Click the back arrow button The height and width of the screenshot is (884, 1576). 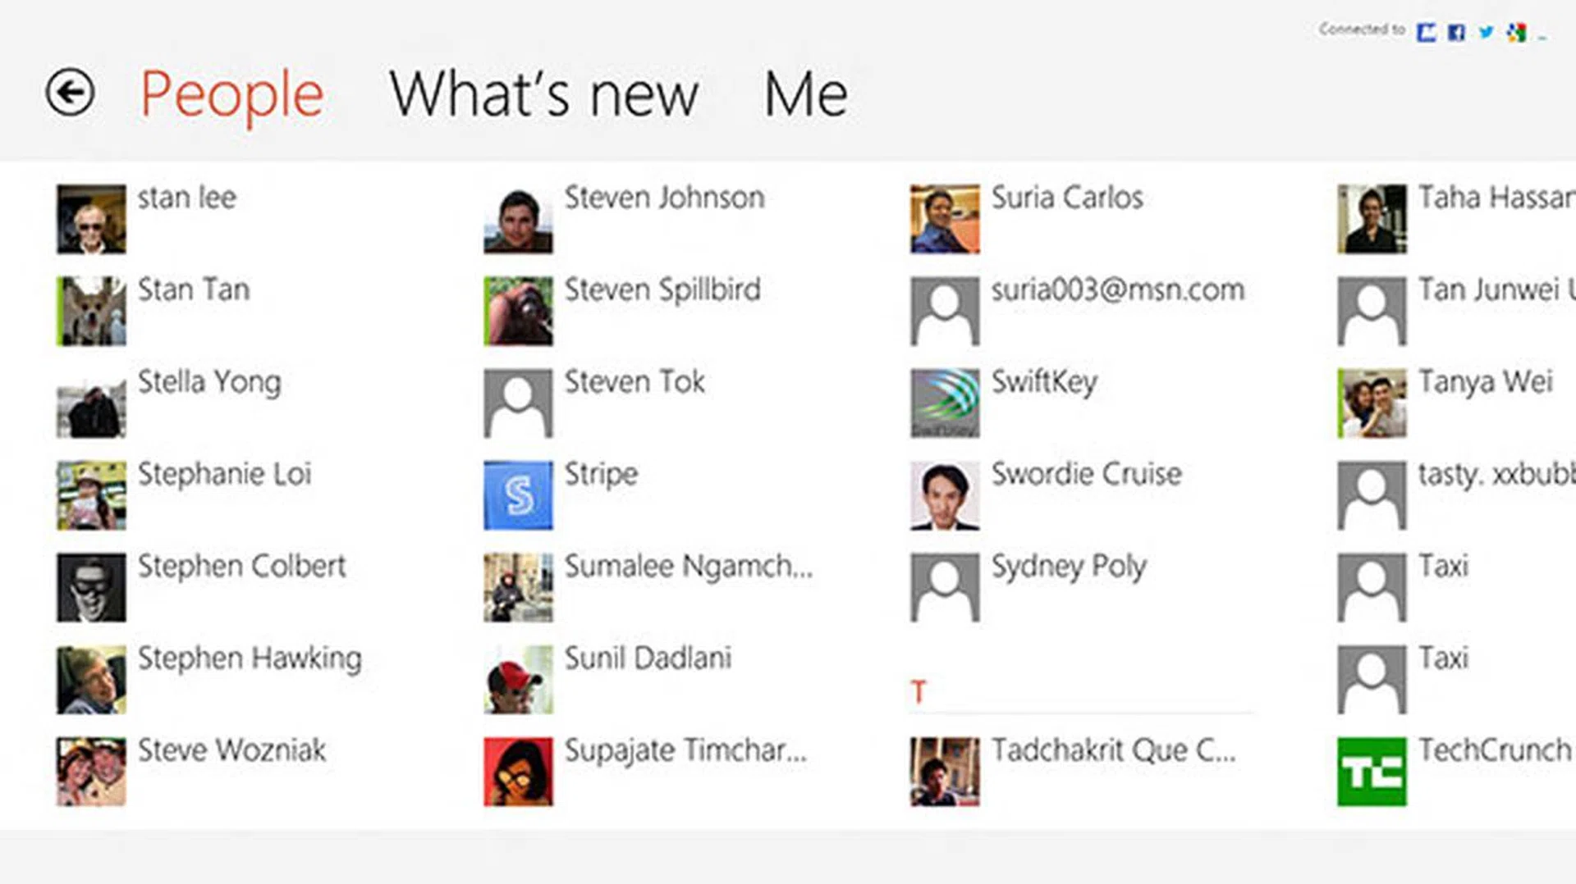(70, 92)
